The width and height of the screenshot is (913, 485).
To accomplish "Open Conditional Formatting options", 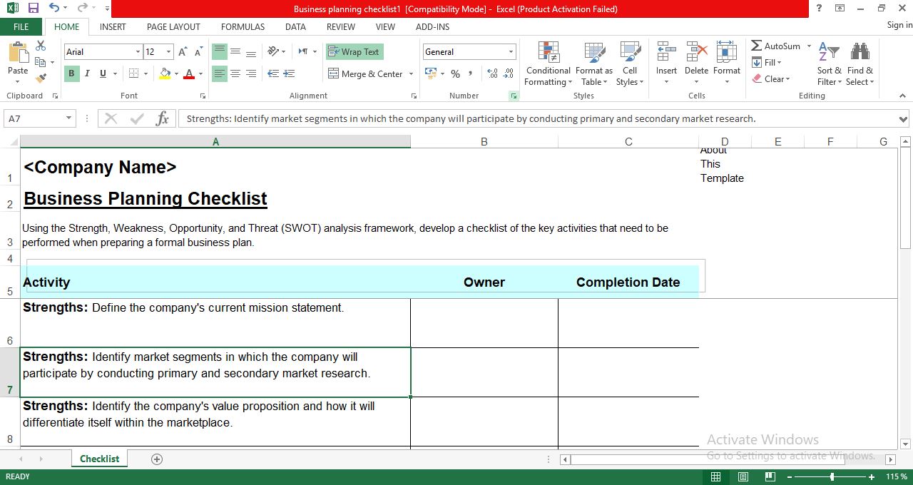I will (548, 64).
